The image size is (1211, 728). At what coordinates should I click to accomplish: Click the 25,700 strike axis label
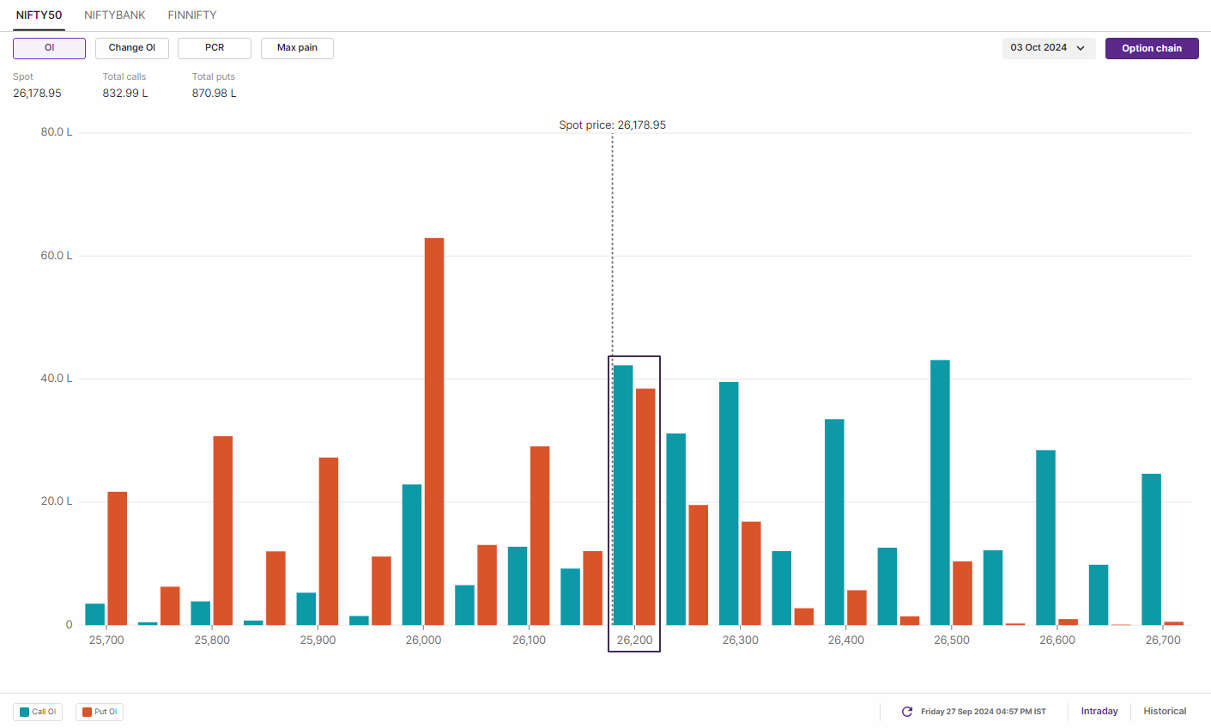(x=106, y=640)
